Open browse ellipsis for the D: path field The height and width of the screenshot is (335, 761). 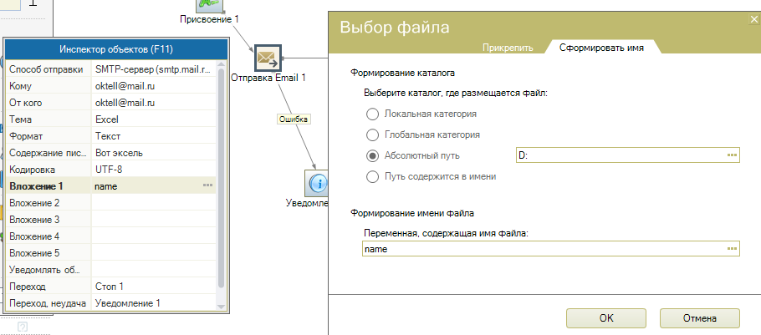click(x=732, y=155)
